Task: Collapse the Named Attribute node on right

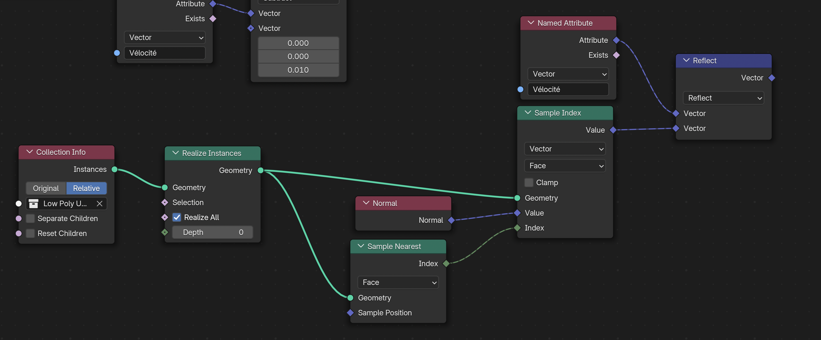Action: (531, 23)
